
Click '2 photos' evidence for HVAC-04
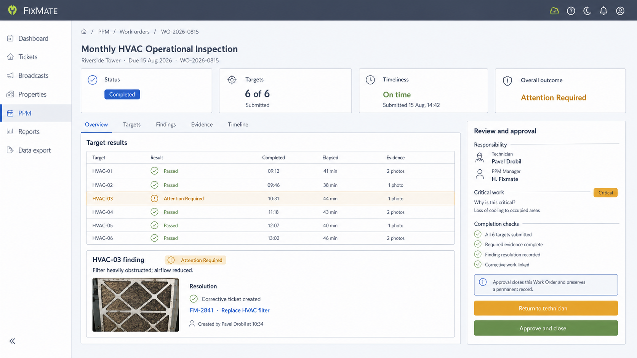395,212
